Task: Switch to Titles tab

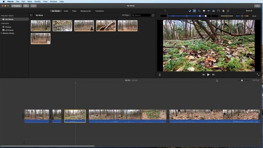Action: pos(74,11)
